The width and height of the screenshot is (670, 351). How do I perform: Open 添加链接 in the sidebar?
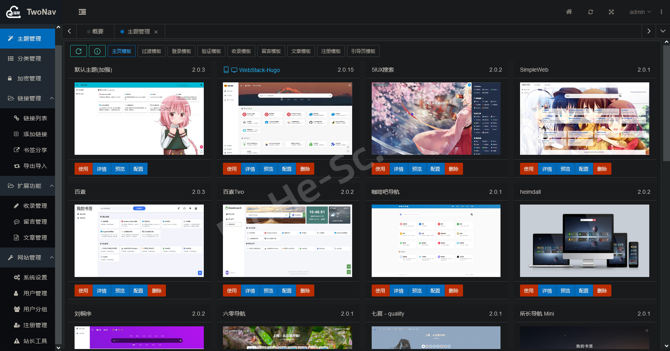28,134
